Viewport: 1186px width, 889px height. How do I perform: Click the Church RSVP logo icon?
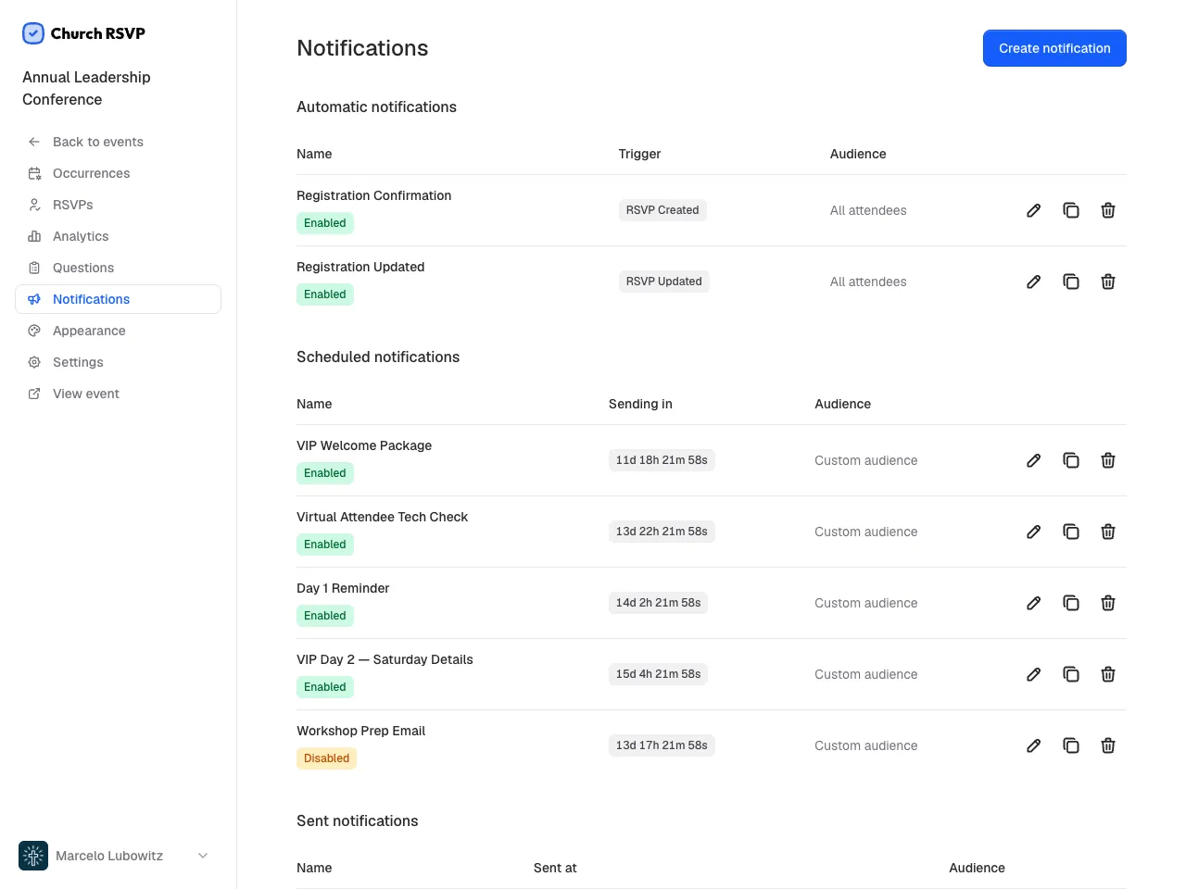(x=33, y=33)
